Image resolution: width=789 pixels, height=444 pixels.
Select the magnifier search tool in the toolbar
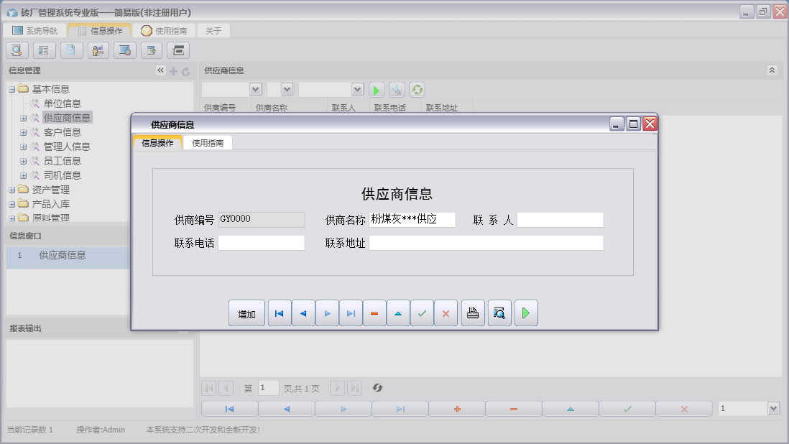[x=16, y=50]
